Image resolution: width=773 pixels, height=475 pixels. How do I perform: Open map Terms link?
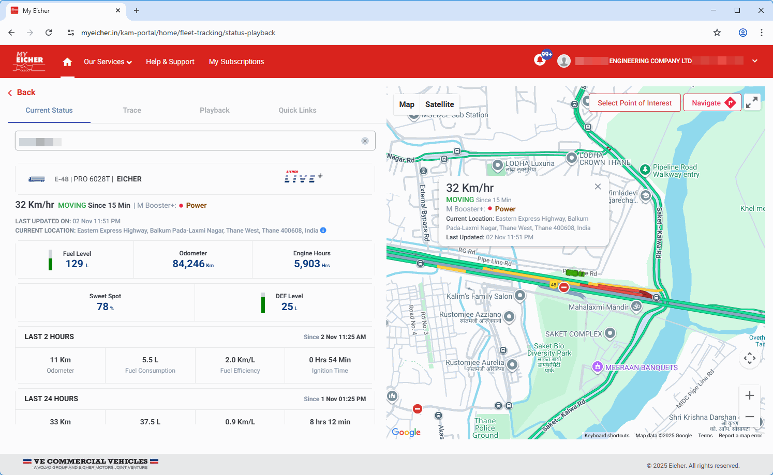coord(705,436)
